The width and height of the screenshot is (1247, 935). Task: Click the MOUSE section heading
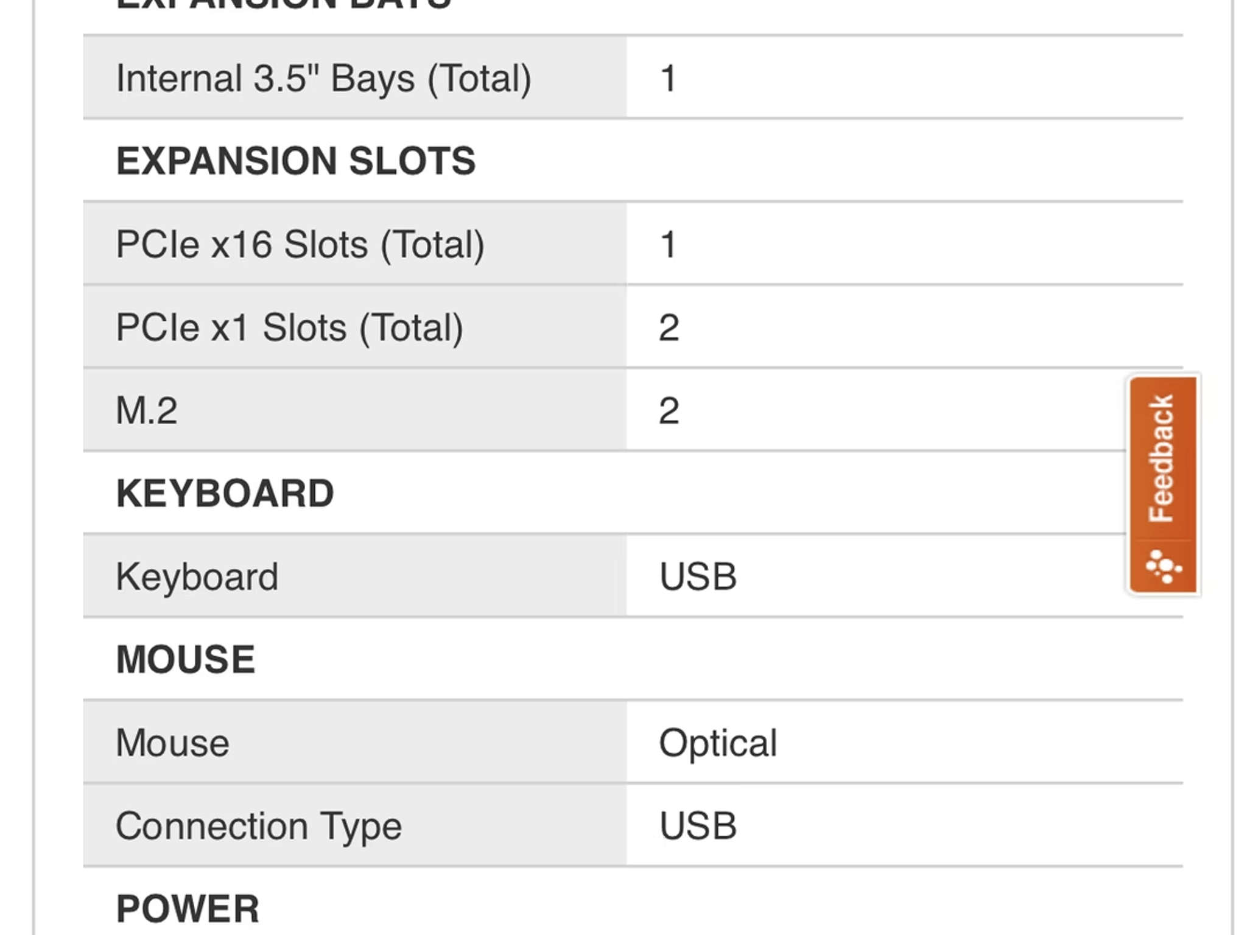pyautogui.click(x=185, y=659)
